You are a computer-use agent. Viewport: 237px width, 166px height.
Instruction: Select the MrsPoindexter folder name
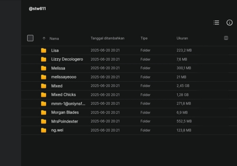(x=65, y=121)
